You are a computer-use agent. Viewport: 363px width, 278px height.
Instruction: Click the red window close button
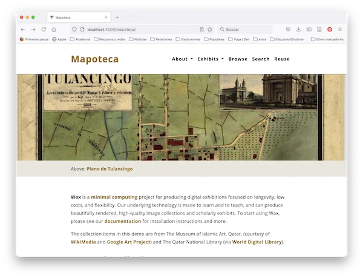point(22,18)
